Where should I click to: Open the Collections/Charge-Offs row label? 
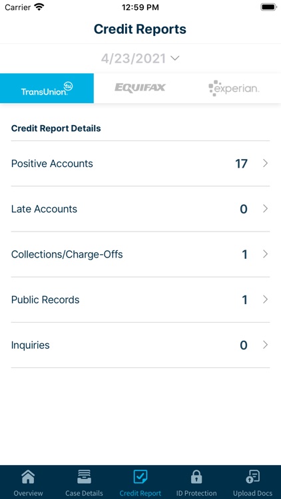[x=67, y=255]
